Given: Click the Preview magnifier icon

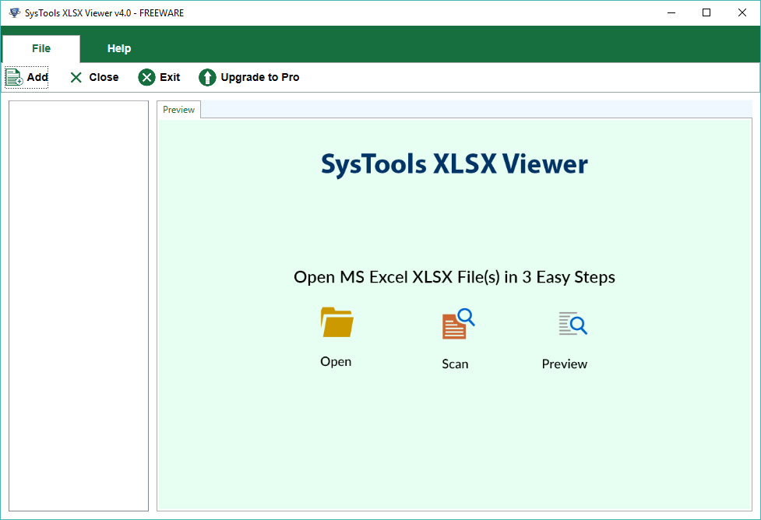Looking at the screenshot, I should click(x=573, y=324).
